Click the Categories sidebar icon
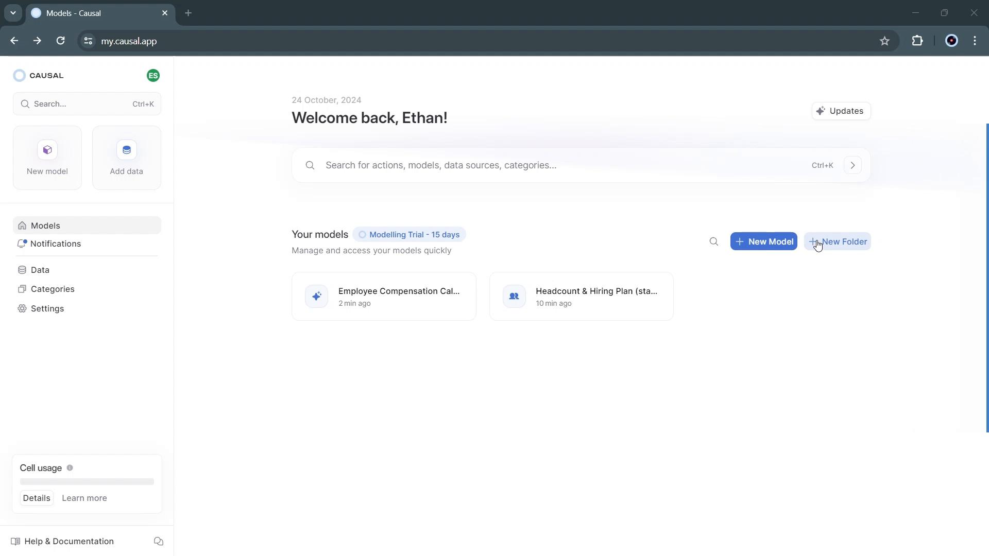Screen dimensions: 989x556 pos(23,288)
